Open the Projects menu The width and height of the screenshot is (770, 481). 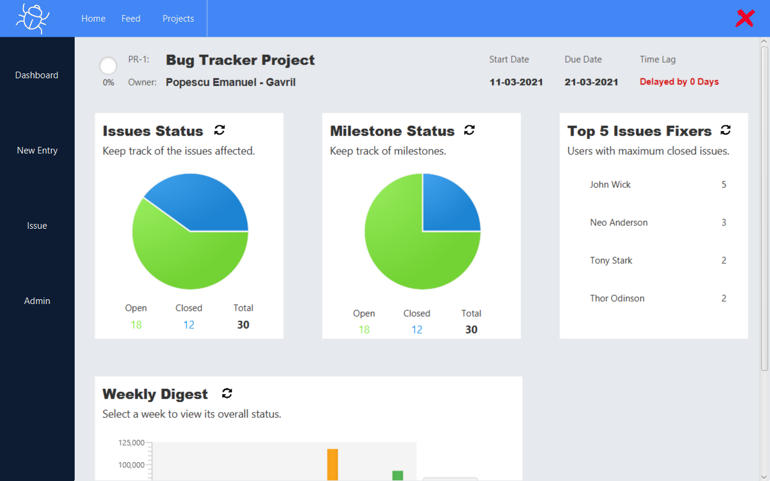(x=178, y=19)
